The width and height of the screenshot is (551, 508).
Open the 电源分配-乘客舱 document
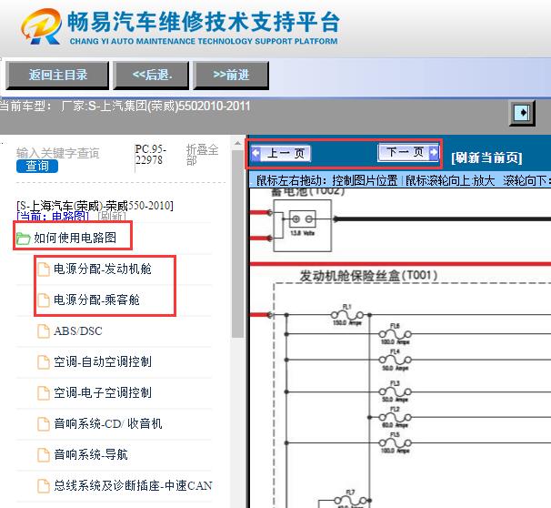click(96, 300)
